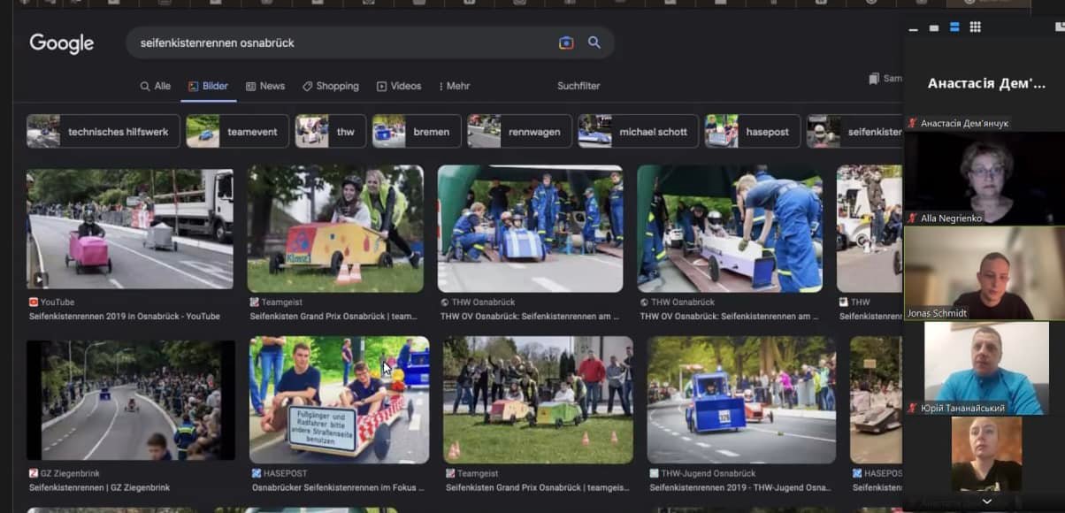Switch to the Alle results tab
1065x513 pixels.
tap(155, 86)
